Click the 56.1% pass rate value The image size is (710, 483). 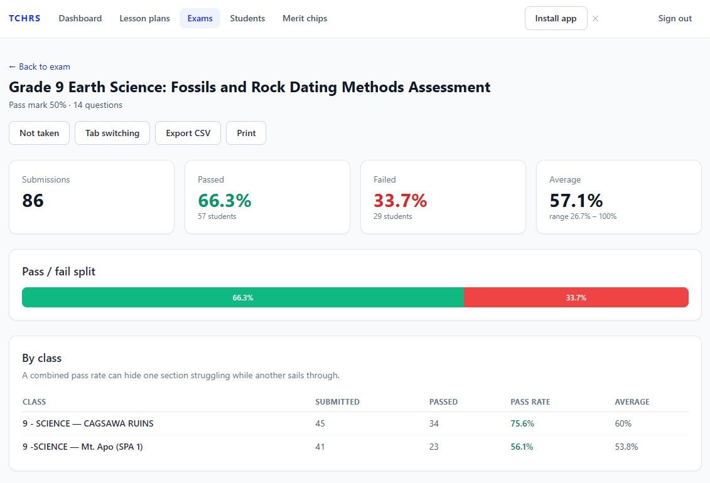point(522,447)
